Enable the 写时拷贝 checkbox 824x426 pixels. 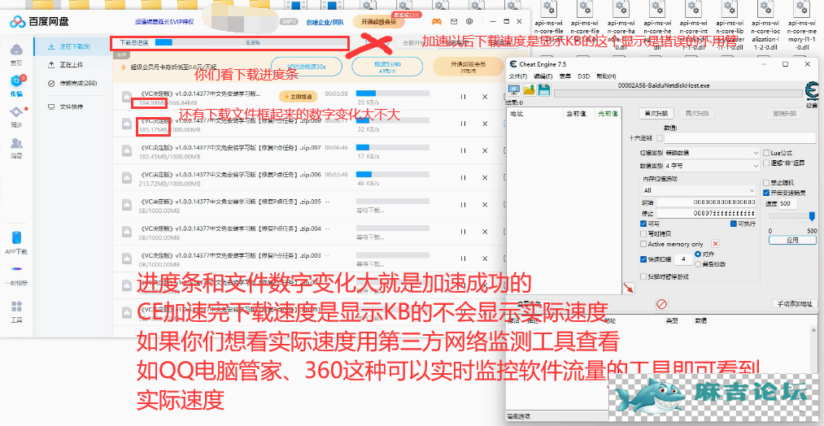[x=643, y=234]
